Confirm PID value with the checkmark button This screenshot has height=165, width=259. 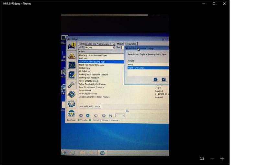point(155,79)
